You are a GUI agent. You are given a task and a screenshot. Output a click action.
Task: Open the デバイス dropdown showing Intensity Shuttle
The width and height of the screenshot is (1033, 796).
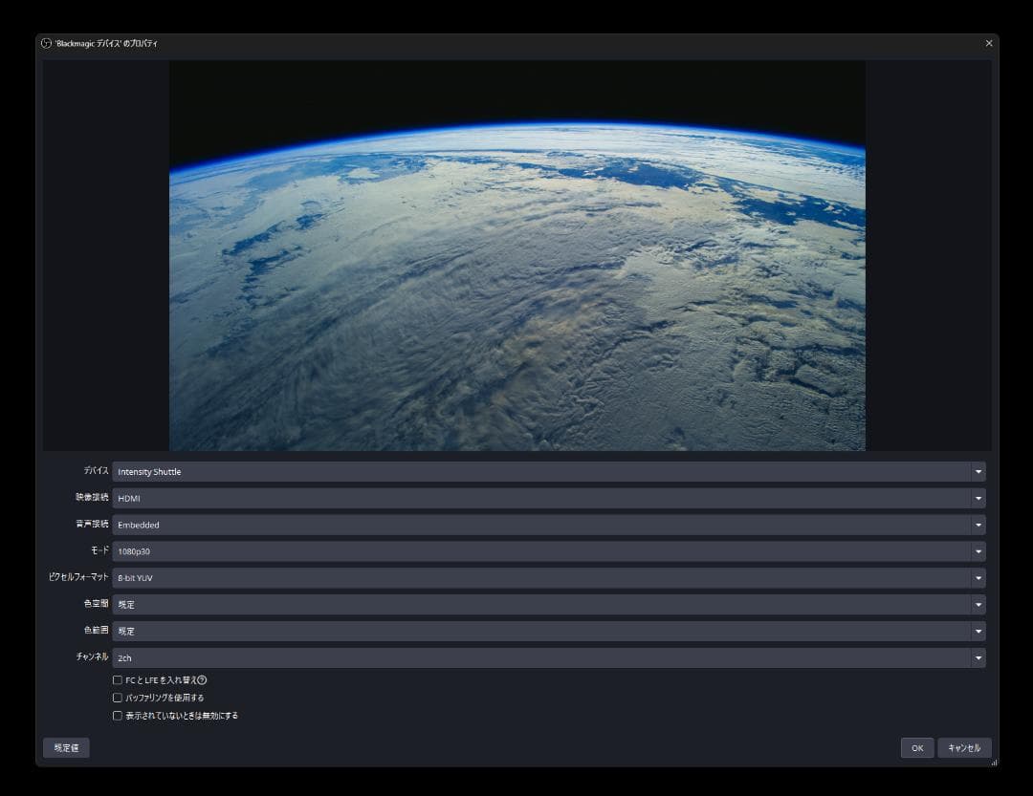(x=548, y=472)
